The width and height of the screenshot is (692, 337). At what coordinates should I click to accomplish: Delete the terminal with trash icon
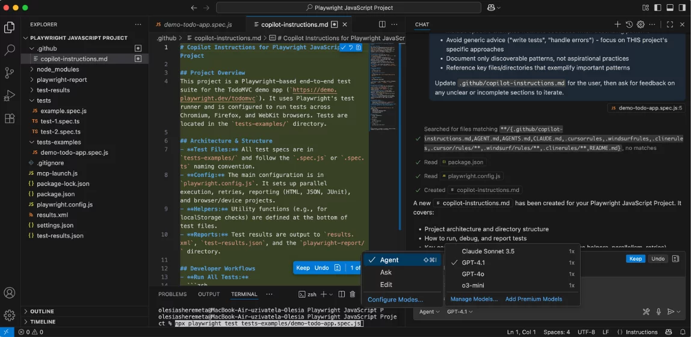pyautogui.click(x=353, y=294)
